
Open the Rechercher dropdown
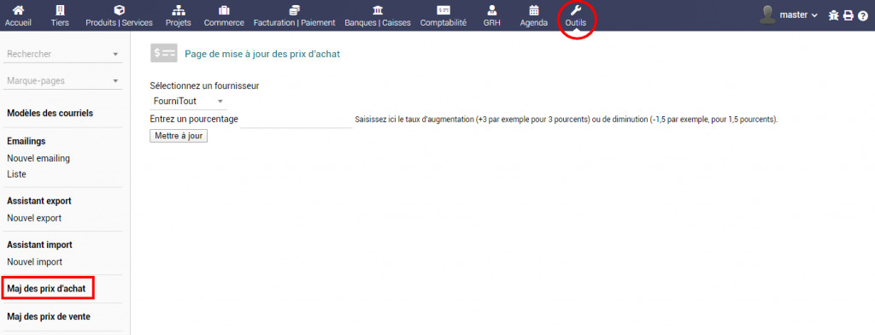pos(63,54)
